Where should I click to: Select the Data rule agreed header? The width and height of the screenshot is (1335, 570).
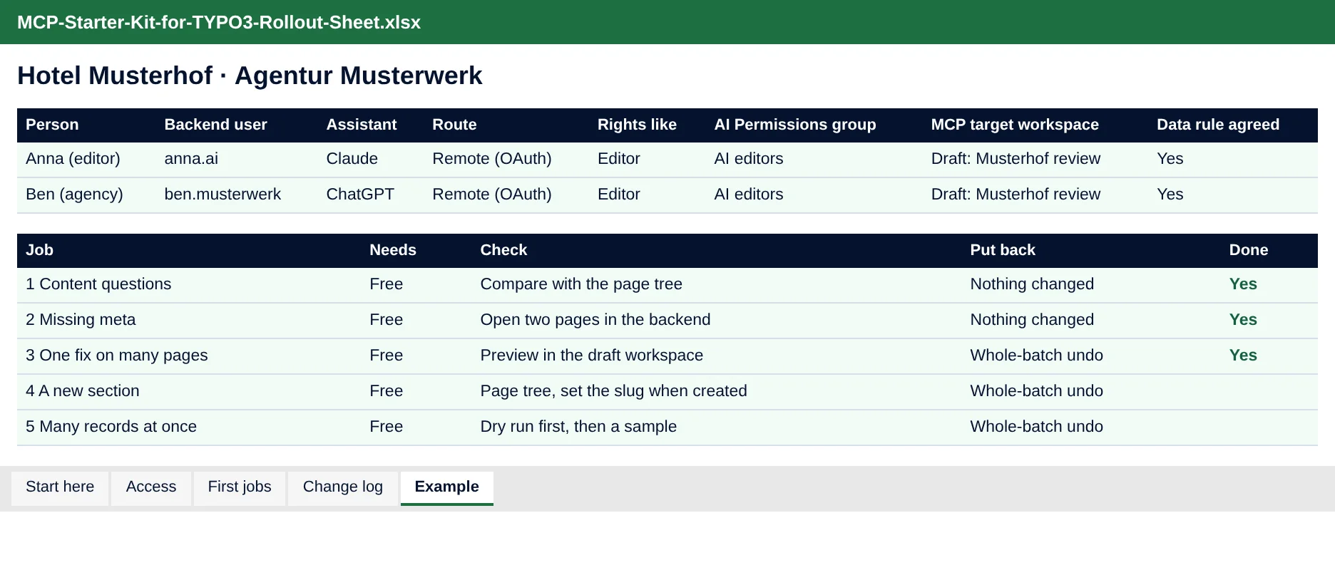coord(1218,125)
